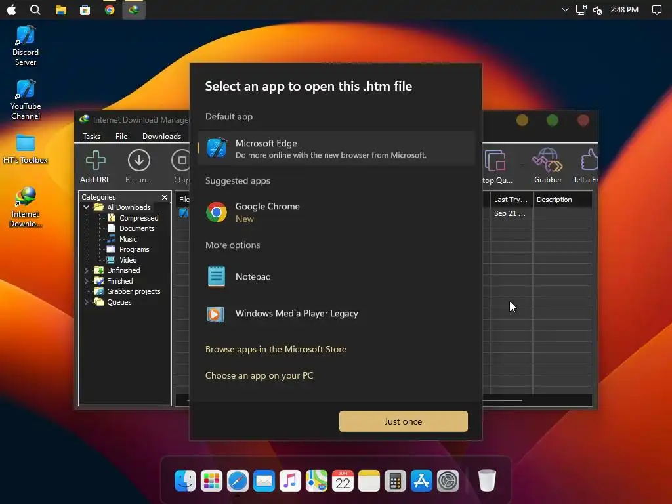
Task: Select Google Chrome to open the file
Action: [337, 212]
